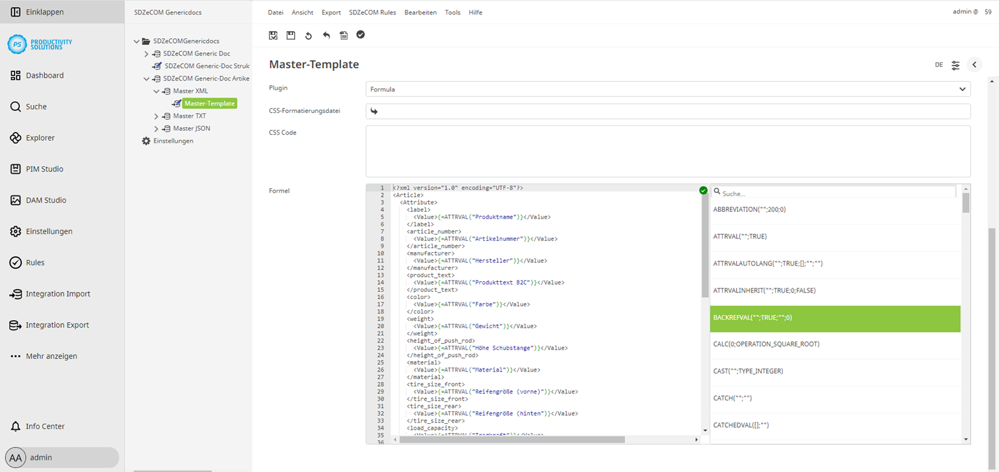Click the reload toolbar icon
The height and width of the screenshot is (472, 999).
tap(308, 34)
